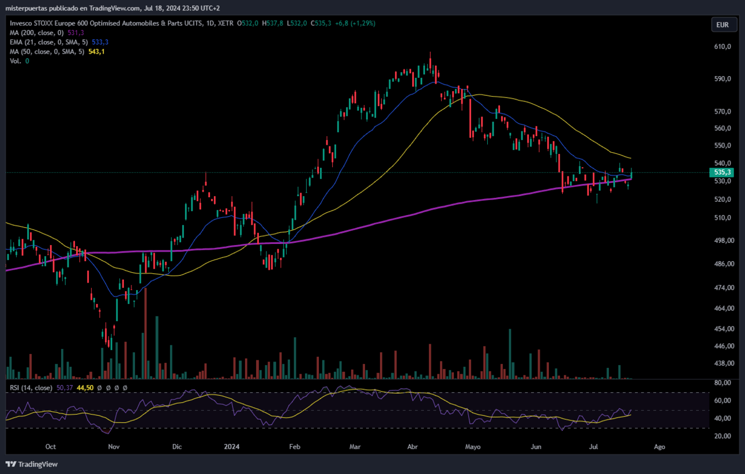Select the EMA (21, close, 0, SMA, 5) legend
The height and width of the screenshot is (474, 745).
point(50,42)
